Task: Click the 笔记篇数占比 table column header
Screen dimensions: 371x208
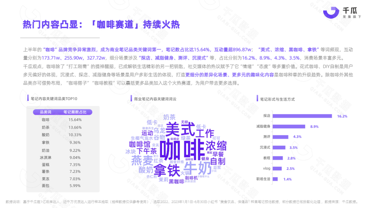Action: (x=75, y=112)
